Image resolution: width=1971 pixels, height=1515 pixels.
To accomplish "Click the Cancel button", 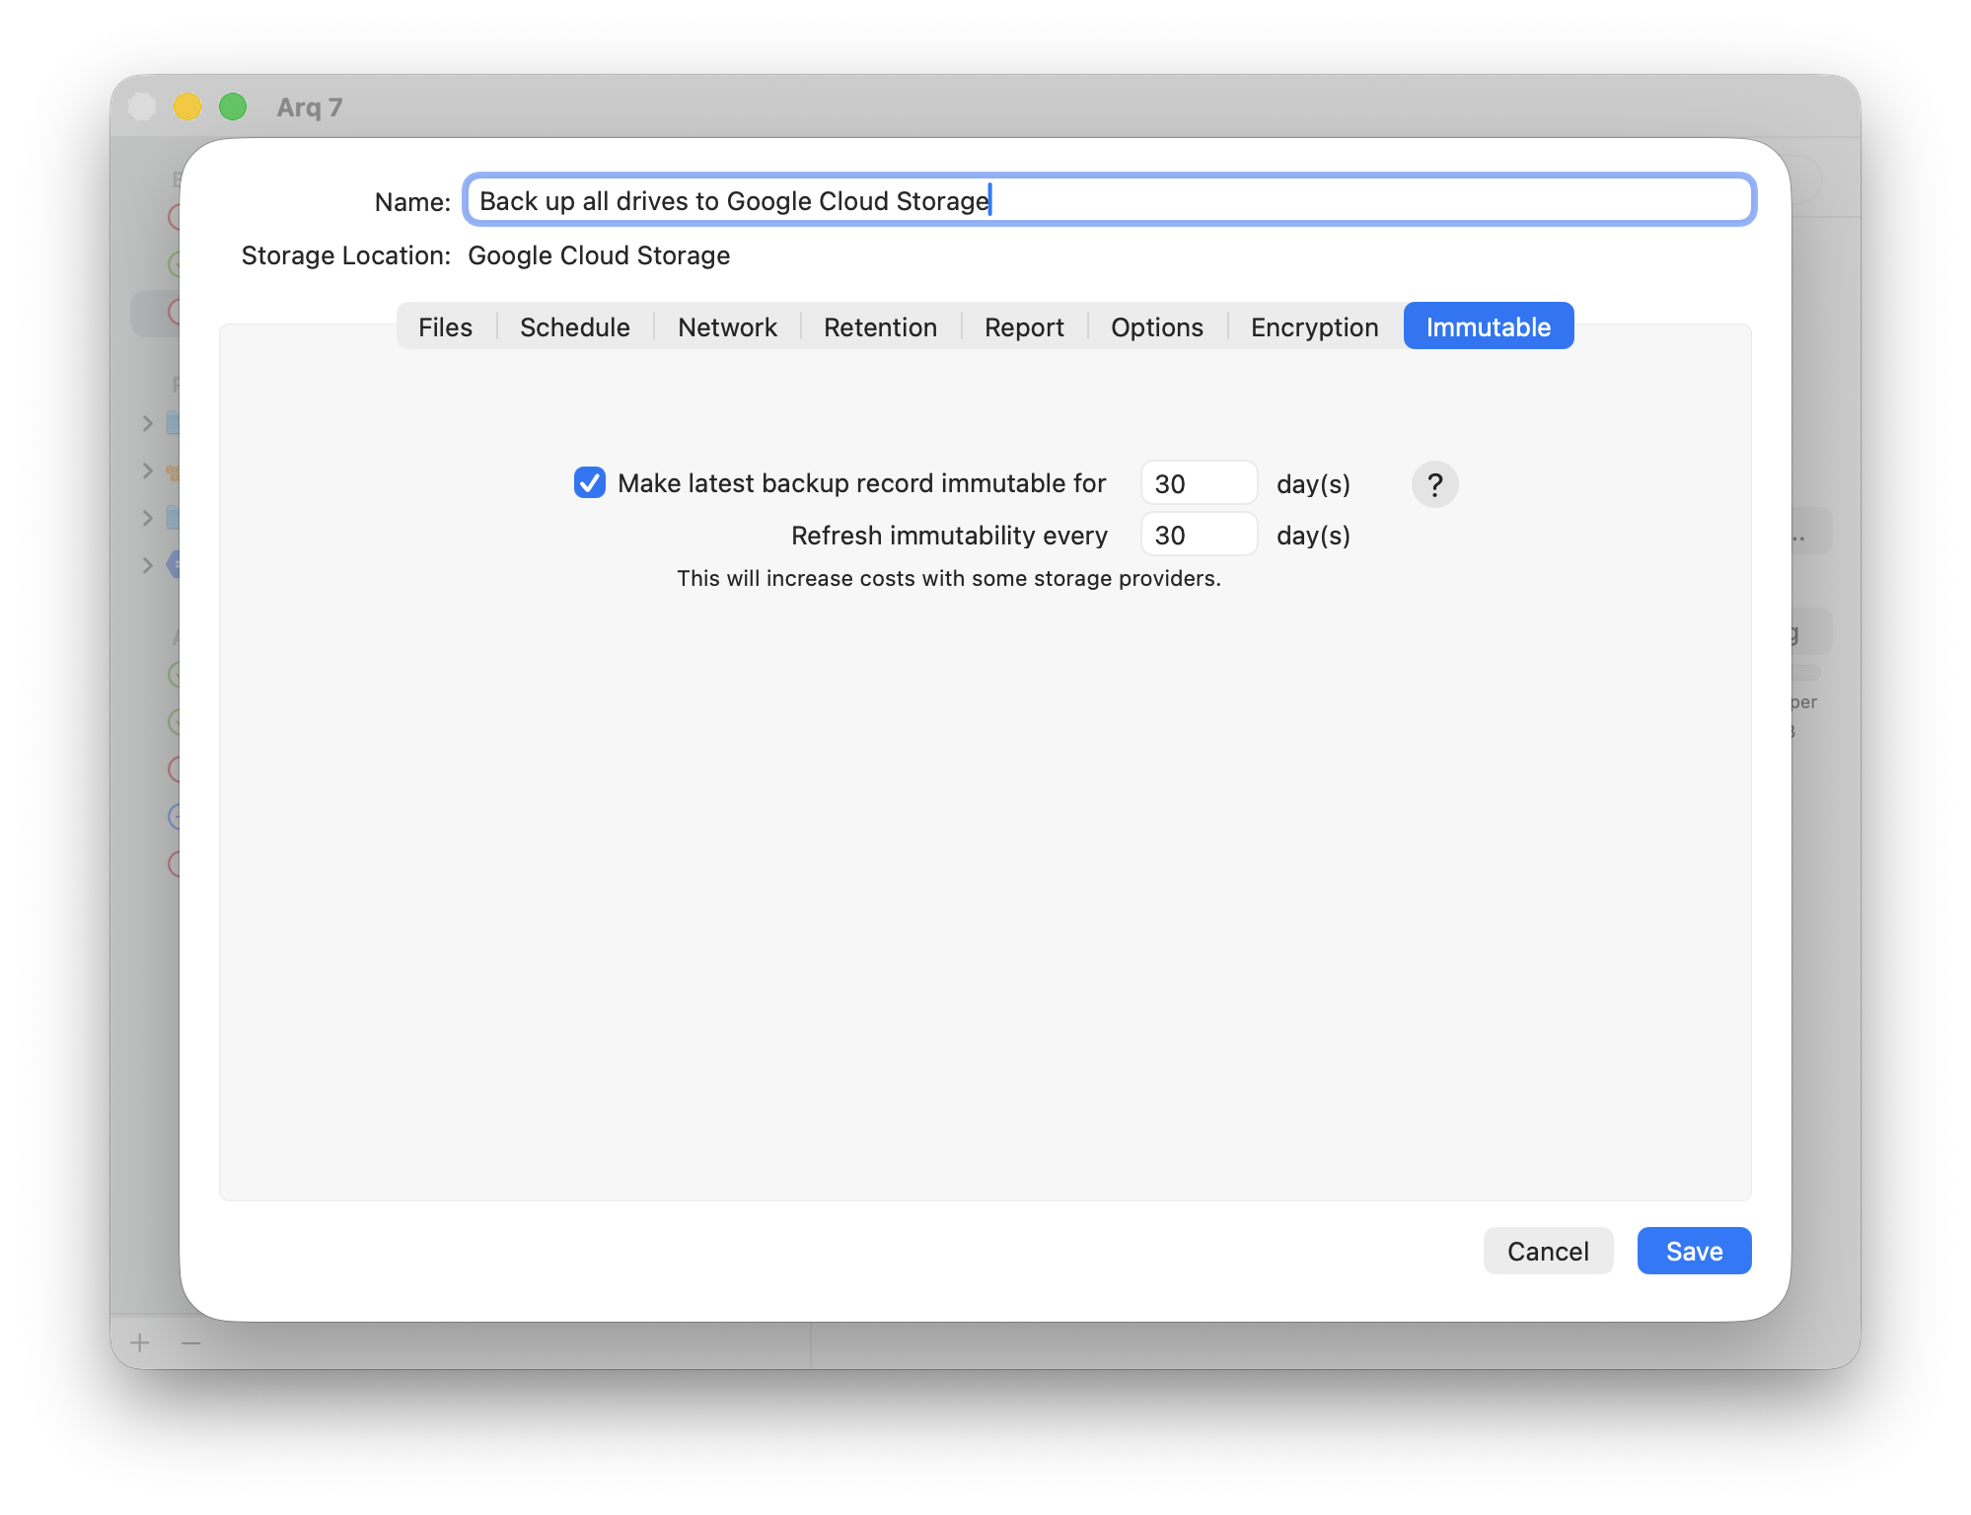I will pos(1547,1251).
